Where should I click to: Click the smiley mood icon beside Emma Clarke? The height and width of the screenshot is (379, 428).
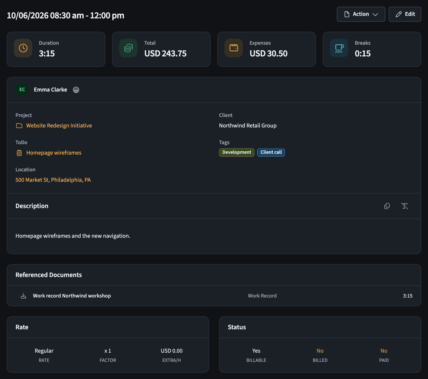tap(76, 90)
